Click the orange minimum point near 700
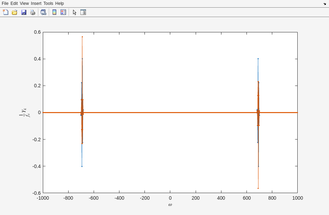This screenshot has width=329, height=215. point(258,188)
